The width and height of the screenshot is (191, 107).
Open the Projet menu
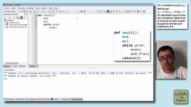[37, 8]
